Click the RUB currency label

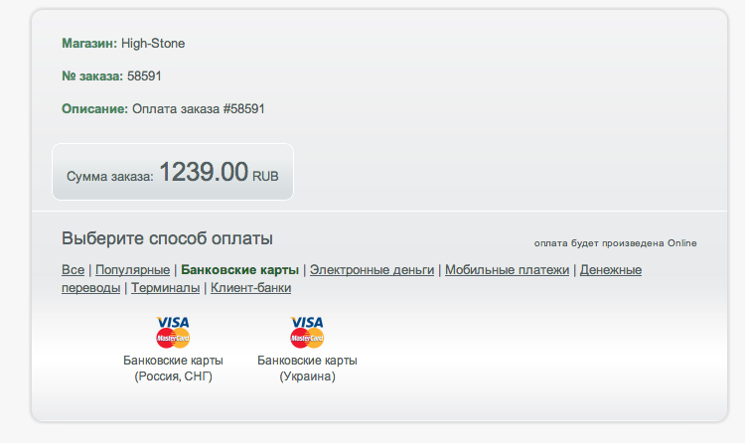point(265,177)
